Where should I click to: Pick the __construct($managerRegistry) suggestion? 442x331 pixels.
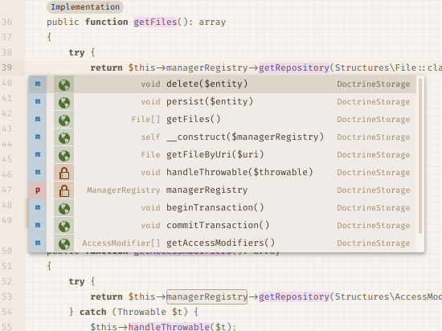[x=223, y=137]
